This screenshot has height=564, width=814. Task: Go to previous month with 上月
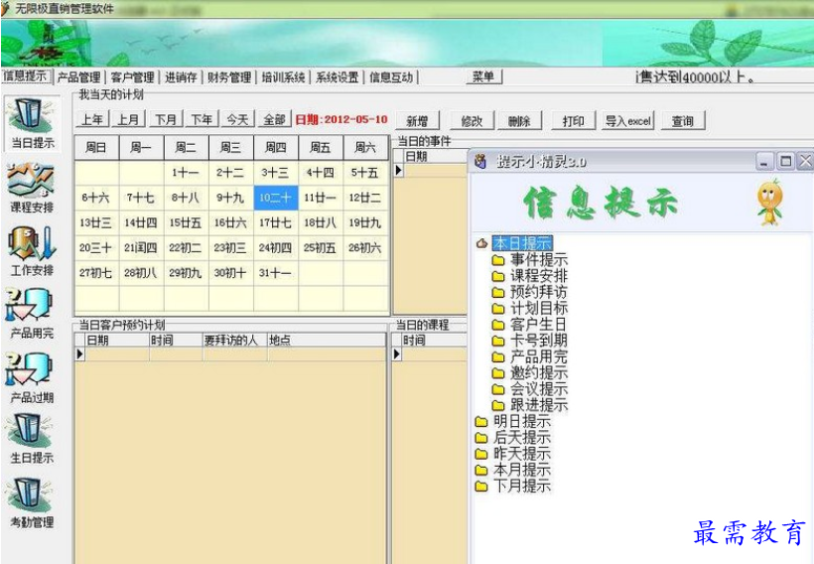128,120
